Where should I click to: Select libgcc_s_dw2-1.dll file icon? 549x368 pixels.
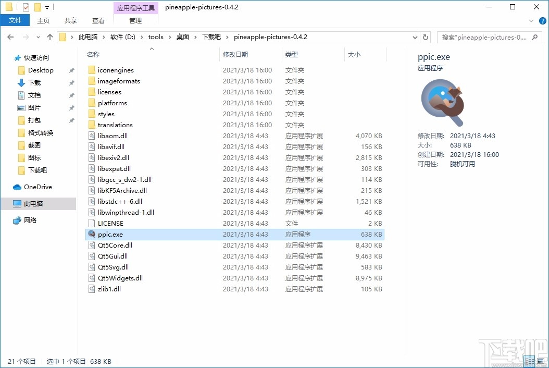pos(92,179)
